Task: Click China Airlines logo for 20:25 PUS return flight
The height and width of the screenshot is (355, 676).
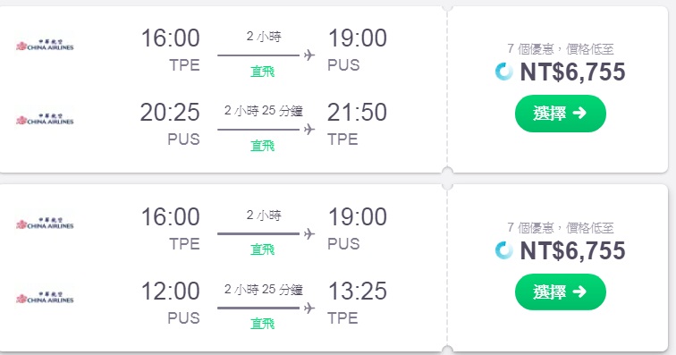Action: tap(45, 120)
